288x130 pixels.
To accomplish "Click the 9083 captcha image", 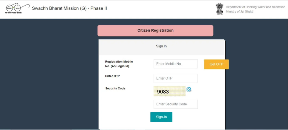I will click(170, 91).
